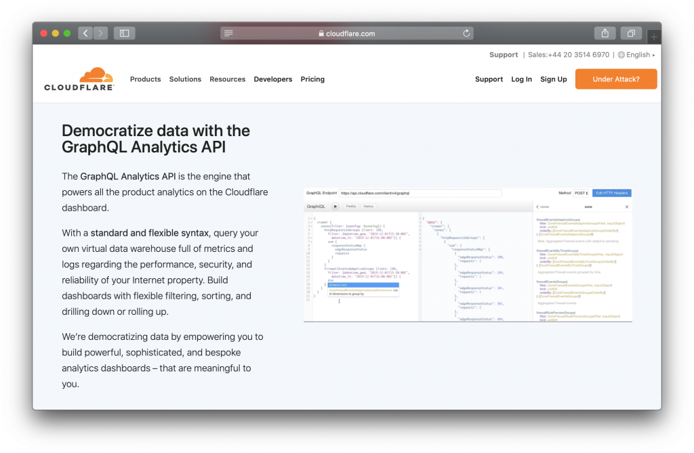Open the Products menu
The image size is (694, 453).
145,79
